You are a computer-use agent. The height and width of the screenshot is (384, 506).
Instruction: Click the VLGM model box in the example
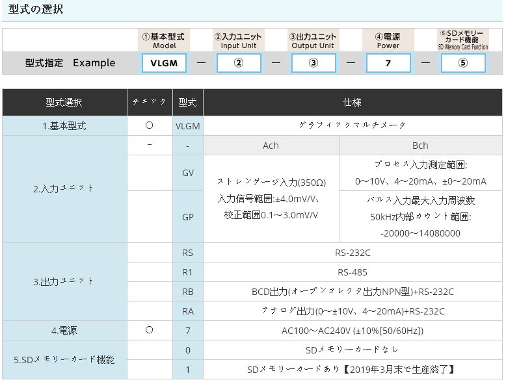pos(164,63)
